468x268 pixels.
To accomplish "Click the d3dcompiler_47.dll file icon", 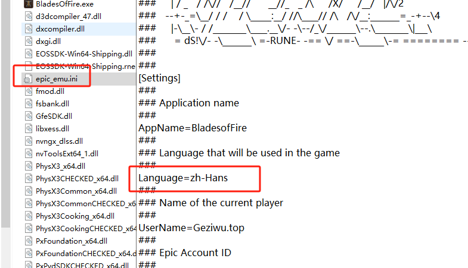I will pos(29,17).
